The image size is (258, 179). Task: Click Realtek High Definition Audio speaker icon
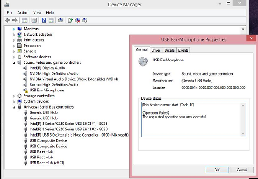pos(25,85)
